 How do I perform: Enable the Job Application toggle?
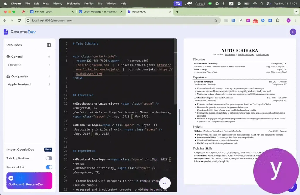[x=49, y=158]
